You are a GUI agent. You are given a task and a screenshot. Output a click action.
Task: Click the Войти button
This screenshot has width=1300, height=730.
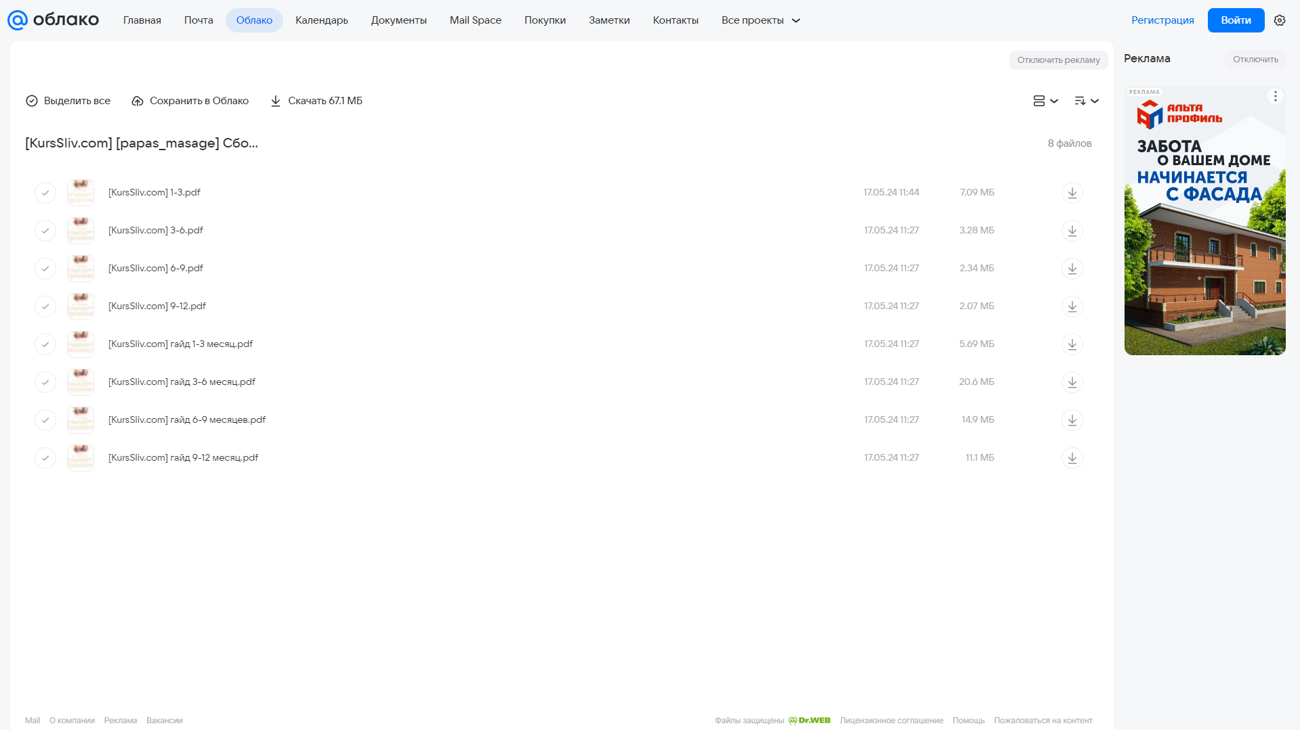click(x=1236, y=20)
